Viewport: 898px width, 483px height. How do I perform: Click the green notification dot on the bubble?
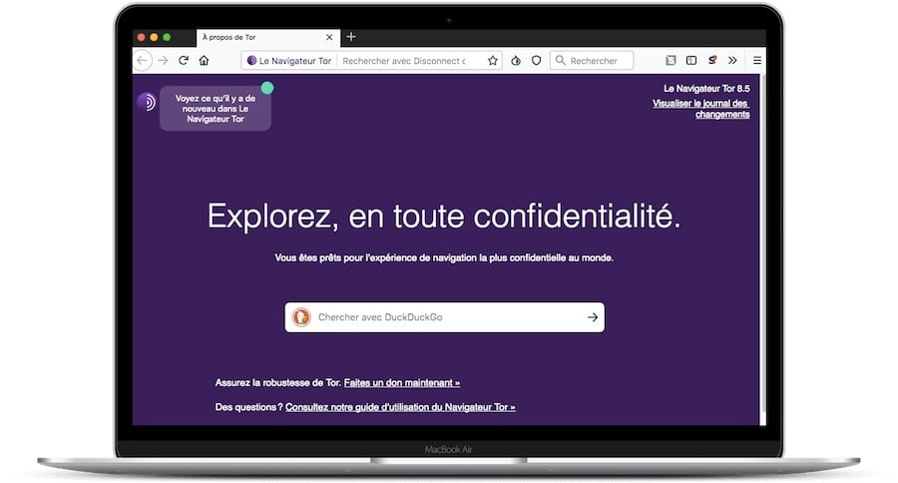pyautogui.click(x=267, y=88)
